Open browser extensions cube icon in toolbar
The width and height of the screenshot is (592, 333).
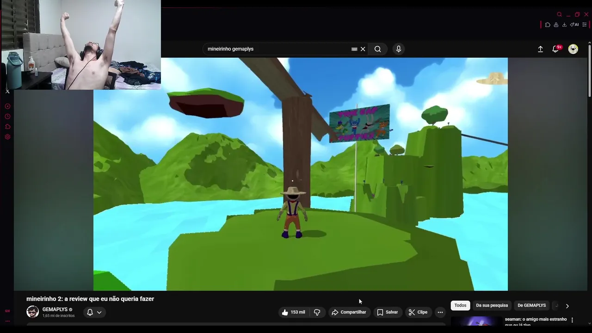tap(548, 25)
